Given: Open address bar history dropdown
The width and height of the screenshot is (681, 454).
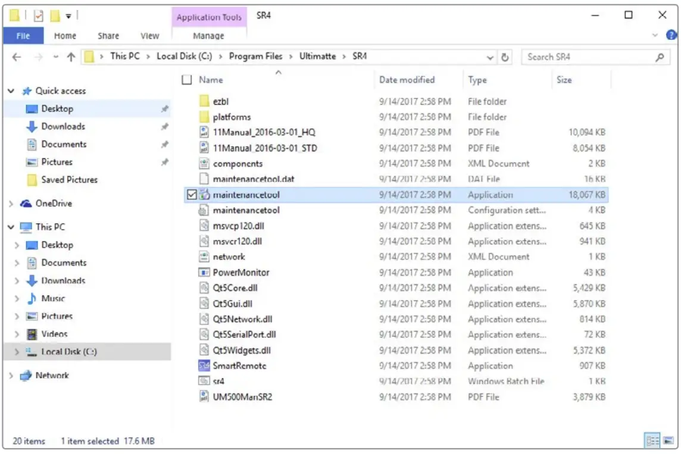Looking at the screenshot, I should click(x=490, y=57).
